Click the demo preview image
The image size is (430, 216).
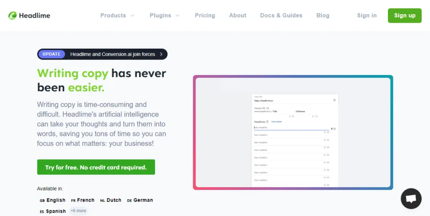(x=293, y=133)
